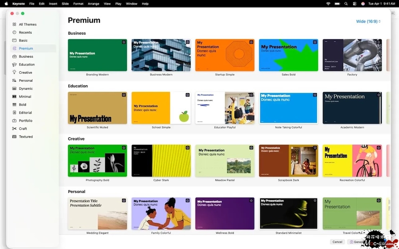The width and height of the screenshot is (399, 249).
Task: Click the Recents clock icon in sidebar
Action: [14, 32]
